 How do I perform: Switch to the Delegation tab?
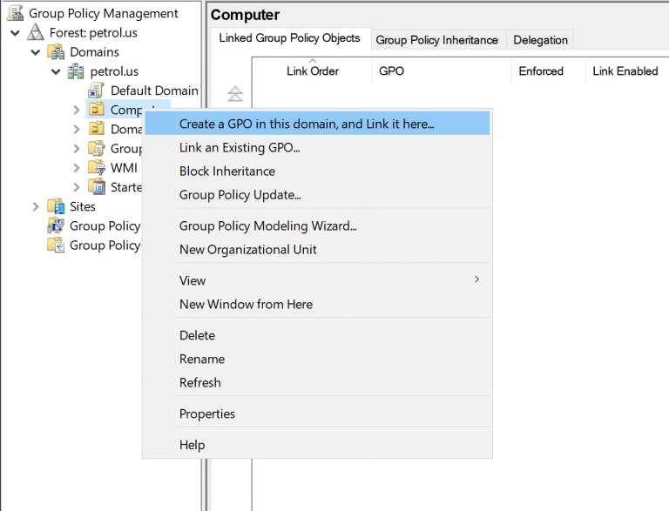point(541,40)
